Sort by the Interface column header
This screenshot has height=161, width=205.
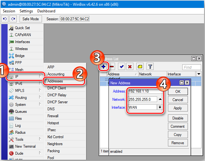point(181,74)
